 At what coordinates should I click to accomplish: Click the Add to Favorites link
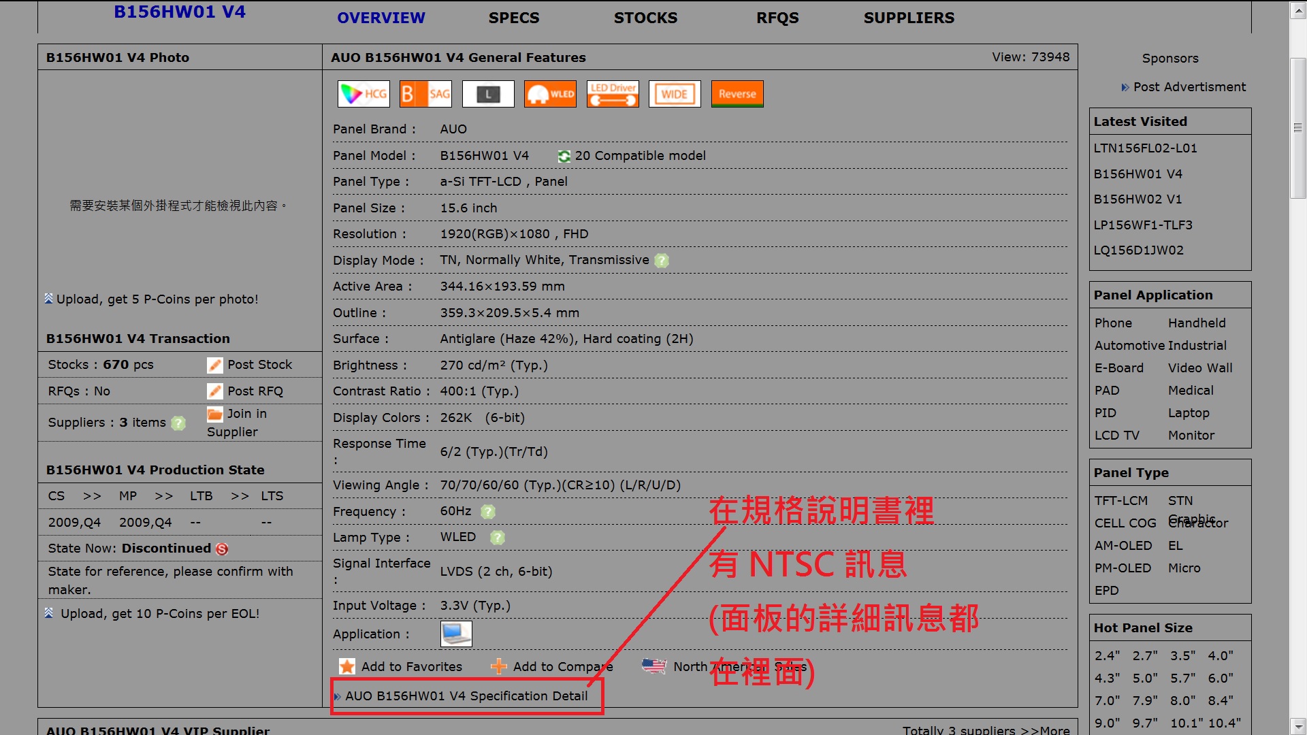[x=411, y=667]
